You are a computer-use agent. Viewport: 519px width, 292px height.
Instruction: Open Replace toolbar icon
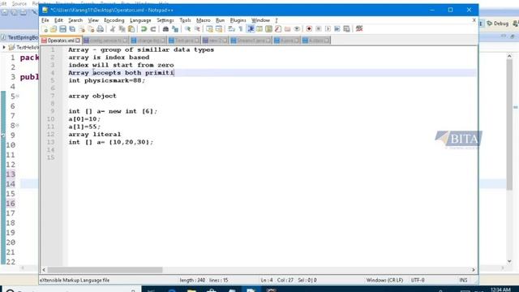click(175, 29)
